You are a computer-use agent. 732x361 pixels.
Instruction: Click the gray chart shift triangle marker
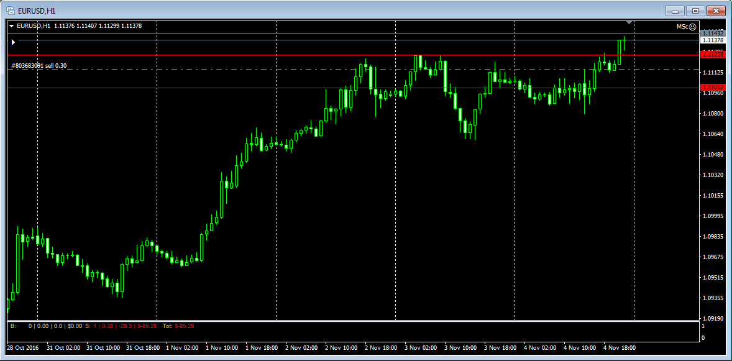[629, 22]
